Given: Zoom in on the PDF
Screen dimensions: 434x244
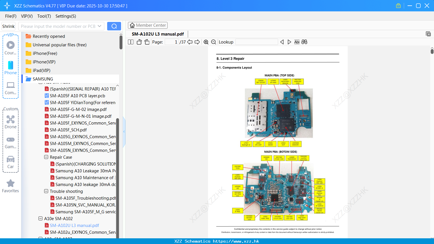Looking at the screenshot, I should [x=206, y=42].
